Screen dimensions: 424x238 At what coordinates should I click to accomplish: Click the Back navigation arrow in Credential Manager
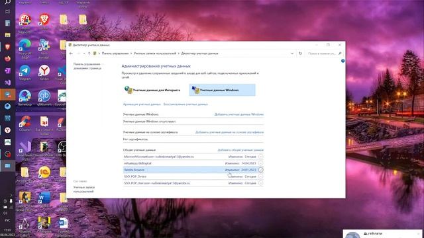[x=71, y=54]
